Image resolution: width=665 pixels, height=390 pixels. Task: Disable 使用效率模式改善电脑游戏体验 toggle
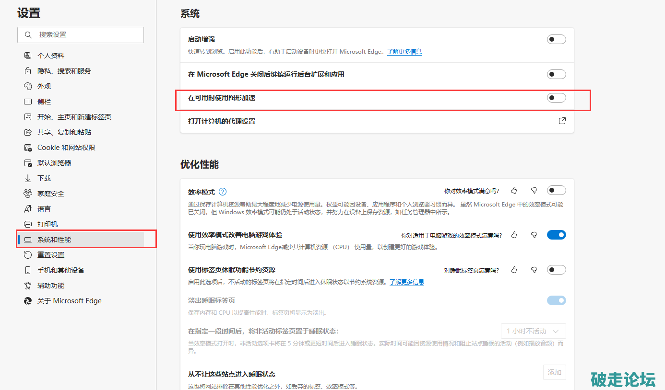(x=556, y=235)
